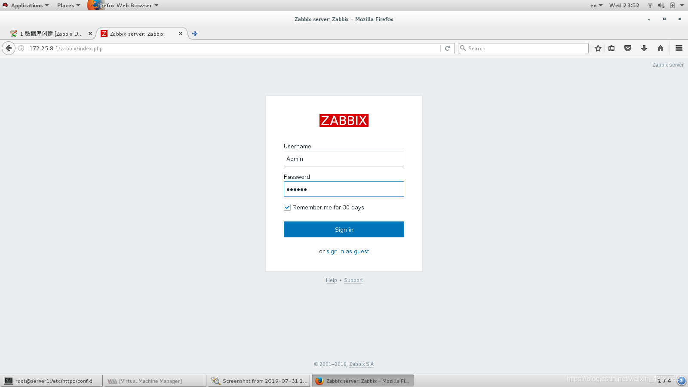This screenshot has width=688, height=387.
Task: Open Firefox Web Browser app menu
Action: 123,6
